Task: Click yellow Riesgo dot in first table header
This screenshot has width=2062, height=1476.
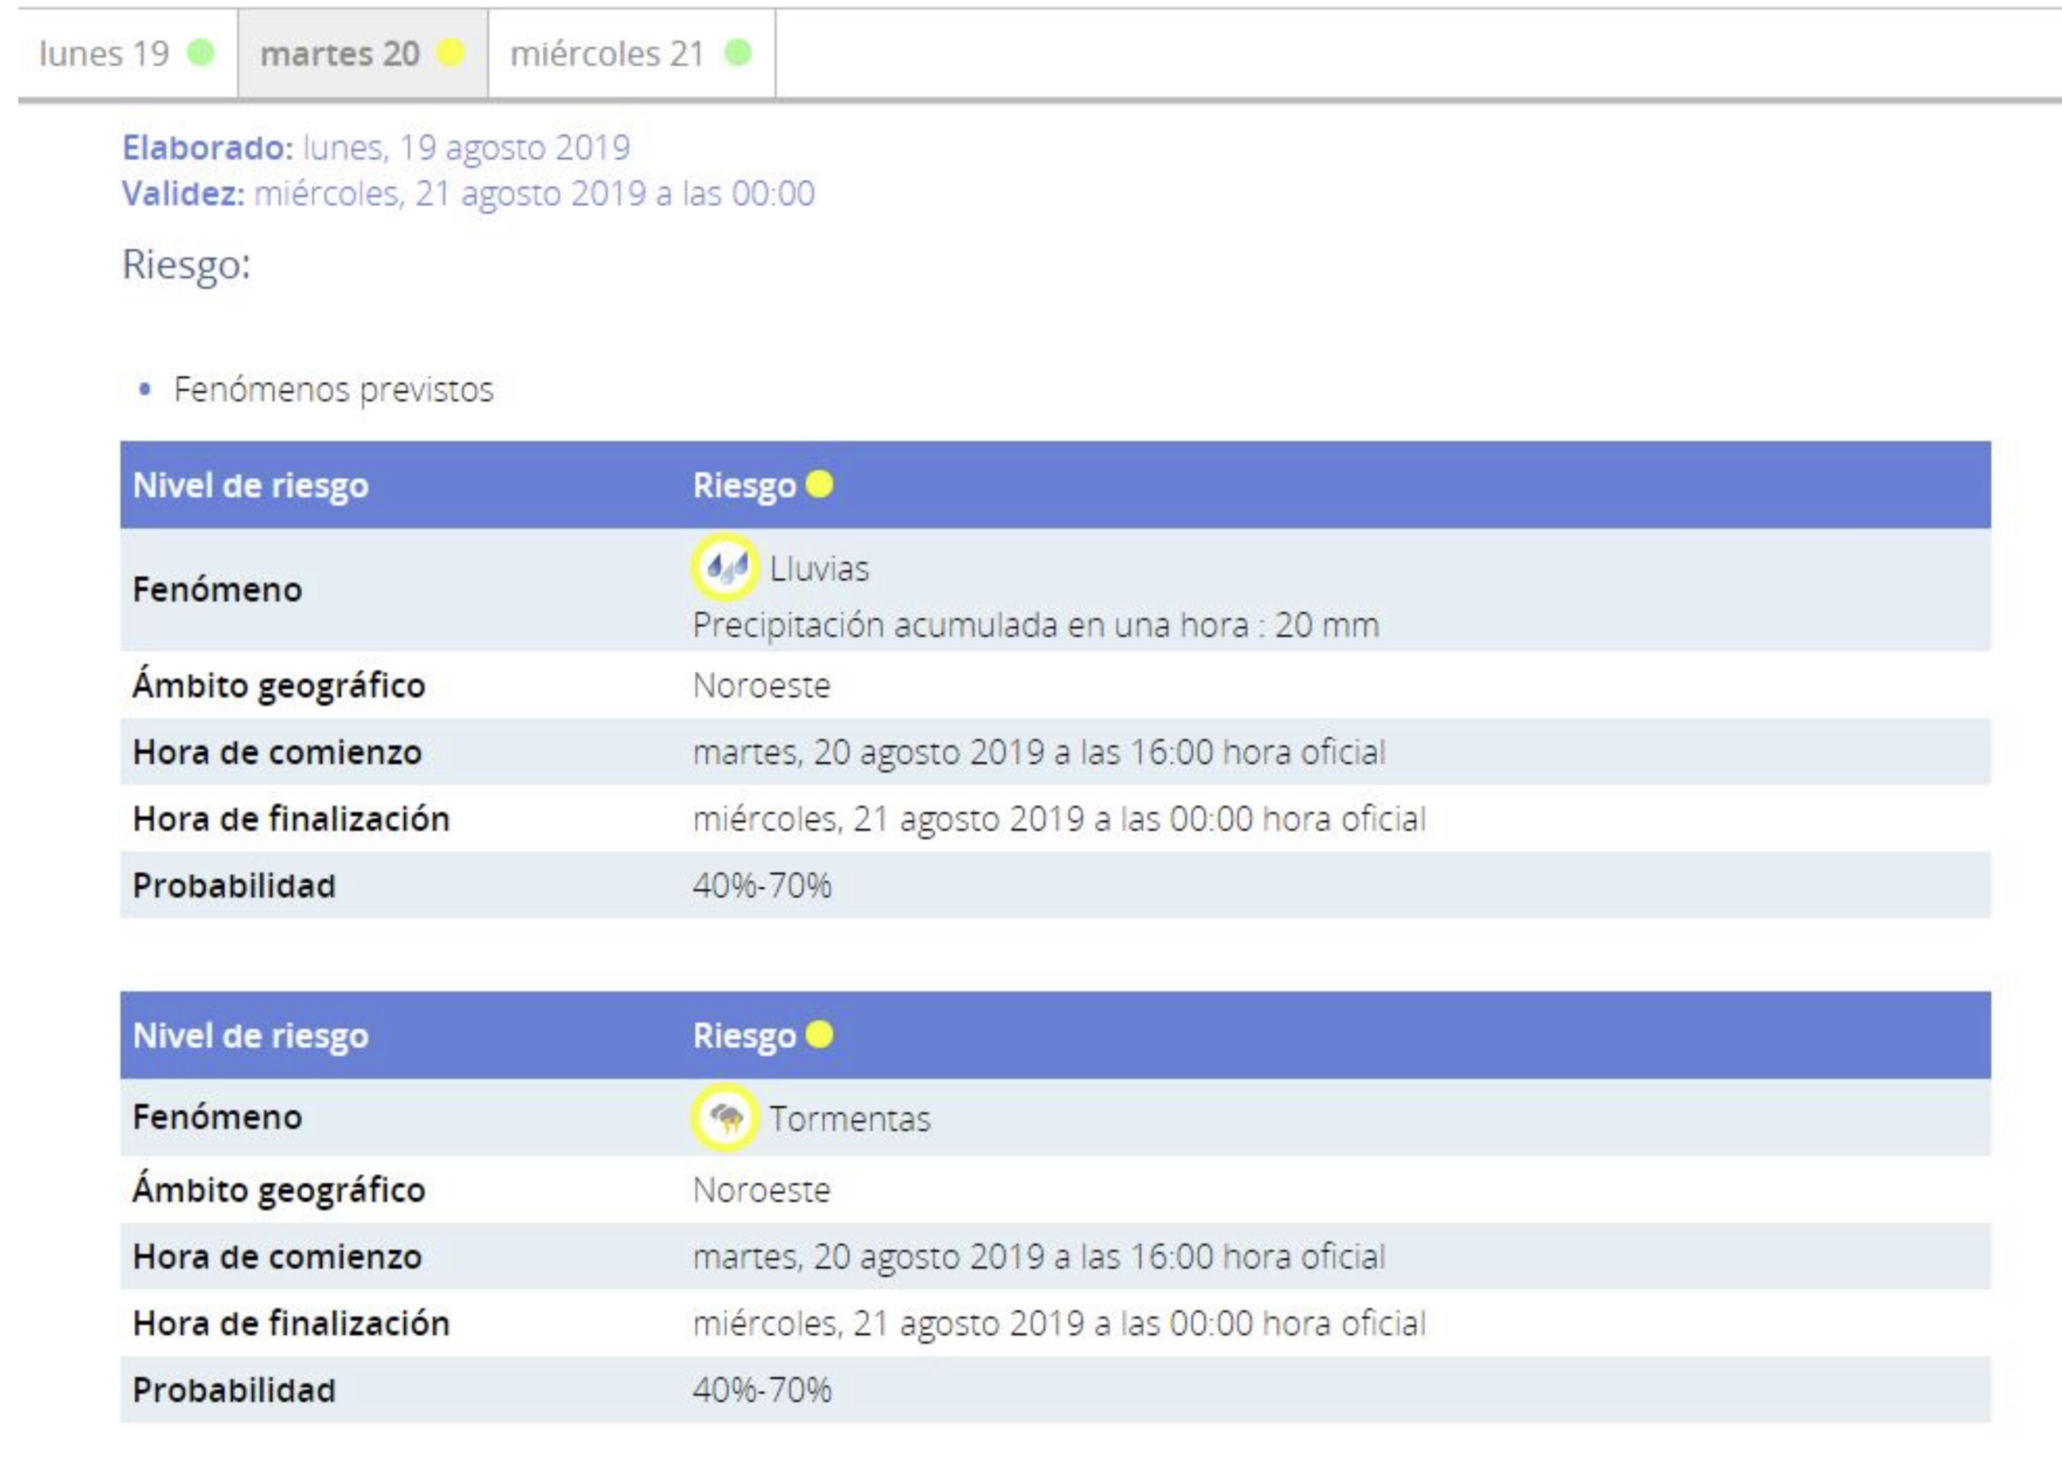Action: pos(819,484)
